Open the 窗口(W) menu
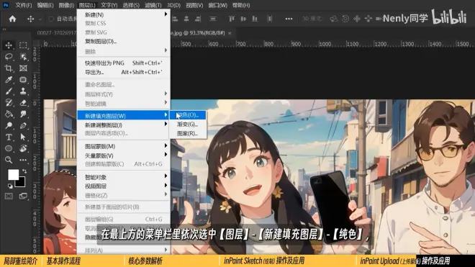The width and height of the screenshot is (475, 267). coord(218,5)
